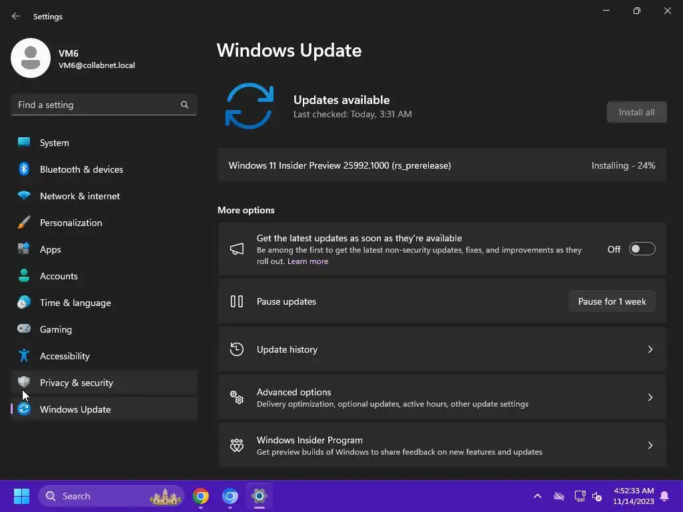
Task: Click the Installing - 24% status text
Action: [x=624, y=165]
